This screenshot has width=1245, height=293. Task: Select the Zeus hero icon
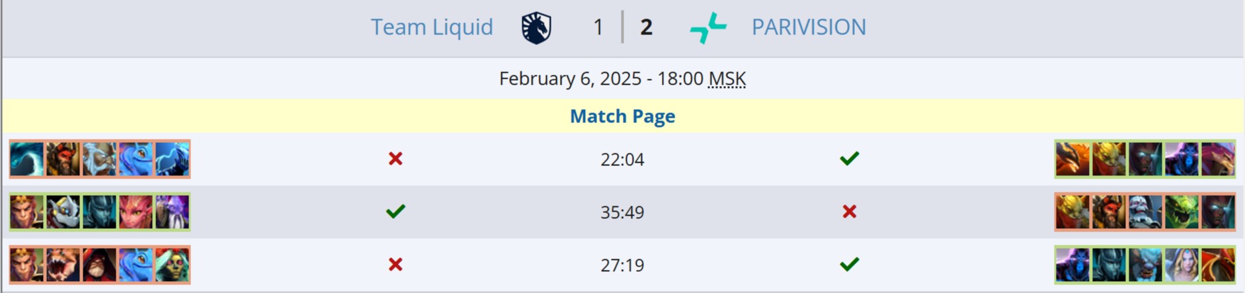[99, 159]
